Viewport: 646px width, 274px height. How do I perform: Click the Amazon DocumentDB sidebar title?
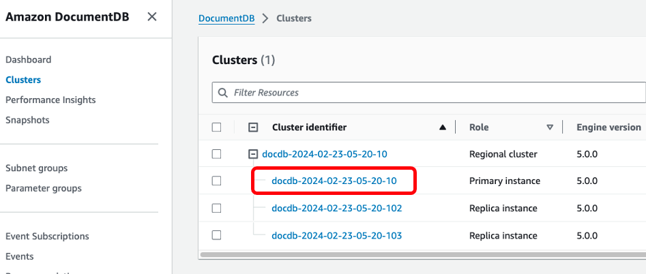click(x=67, y=17)
